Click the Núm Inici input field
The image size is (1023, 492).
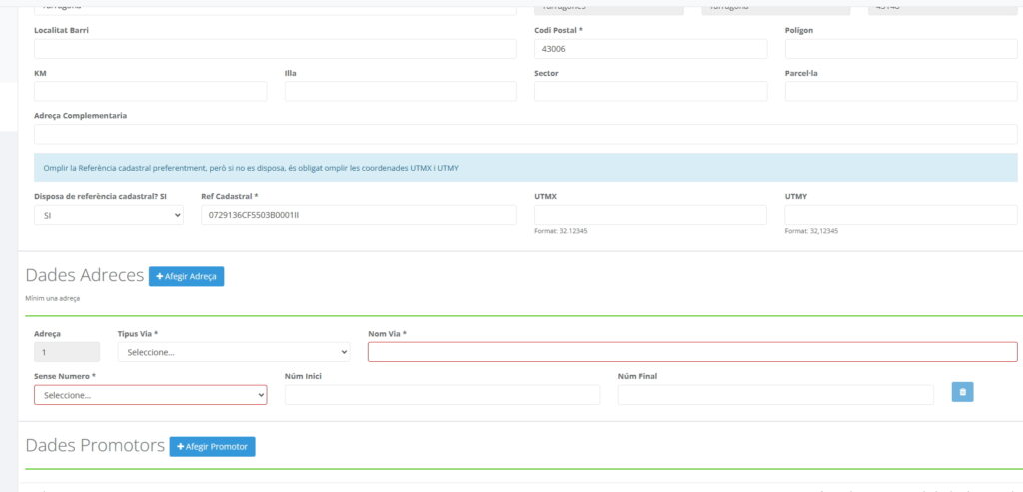click(442, 395)
